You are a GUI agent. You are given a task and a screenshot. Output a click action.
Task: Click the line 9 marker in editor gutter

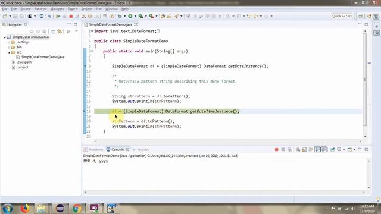click(x=85, y=66)
